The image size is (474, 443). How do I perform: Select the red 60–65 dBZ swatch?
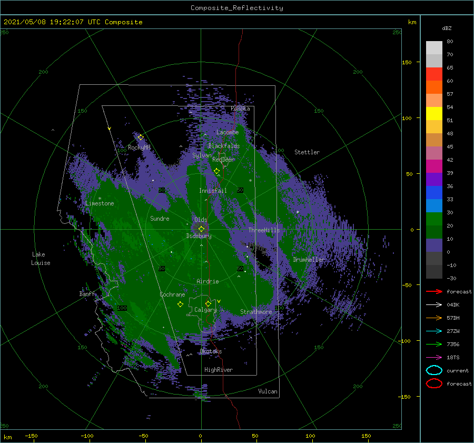(x=434, y=74)
